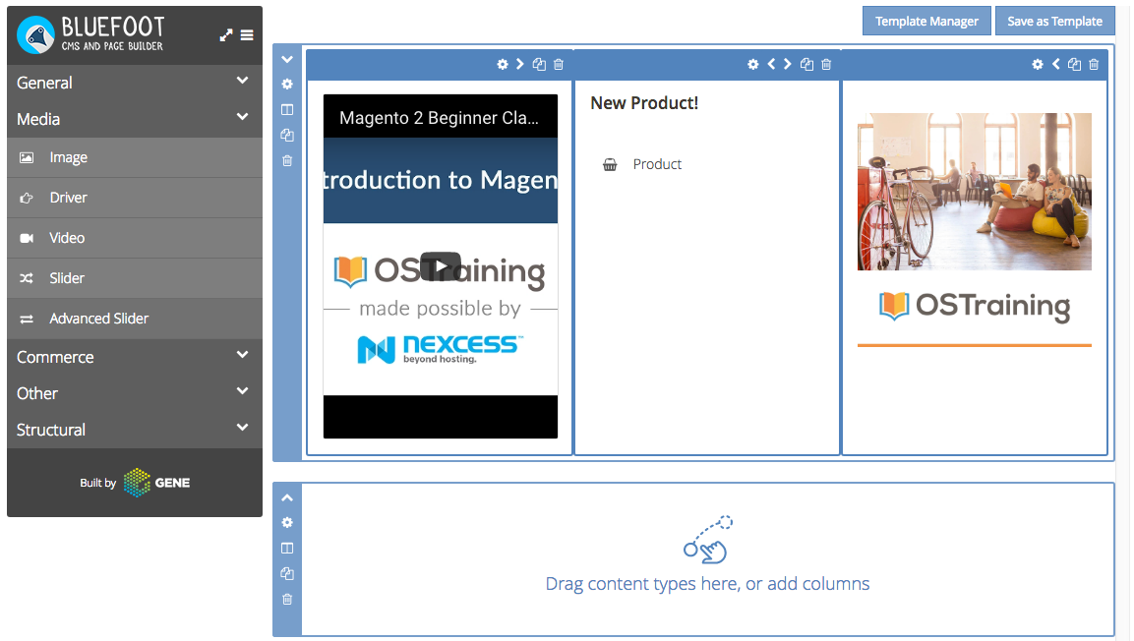Click the Bluefoot fullscreen expand icon
1134x641 pixels.
[x=226, y=34]
